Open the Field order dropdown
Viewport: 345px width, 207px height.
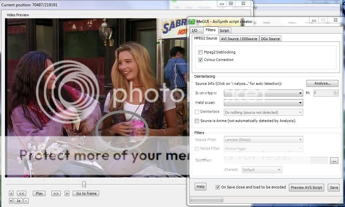(263, 103)
